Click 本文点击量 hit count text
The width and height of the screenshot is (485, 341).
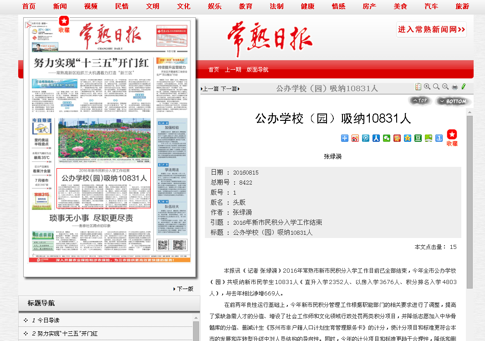435,247
